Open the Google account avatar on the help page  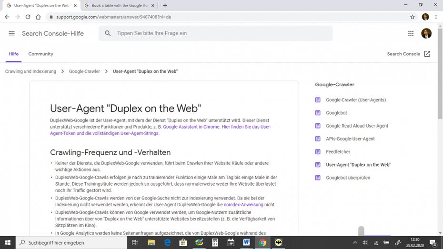coord(426,33)
